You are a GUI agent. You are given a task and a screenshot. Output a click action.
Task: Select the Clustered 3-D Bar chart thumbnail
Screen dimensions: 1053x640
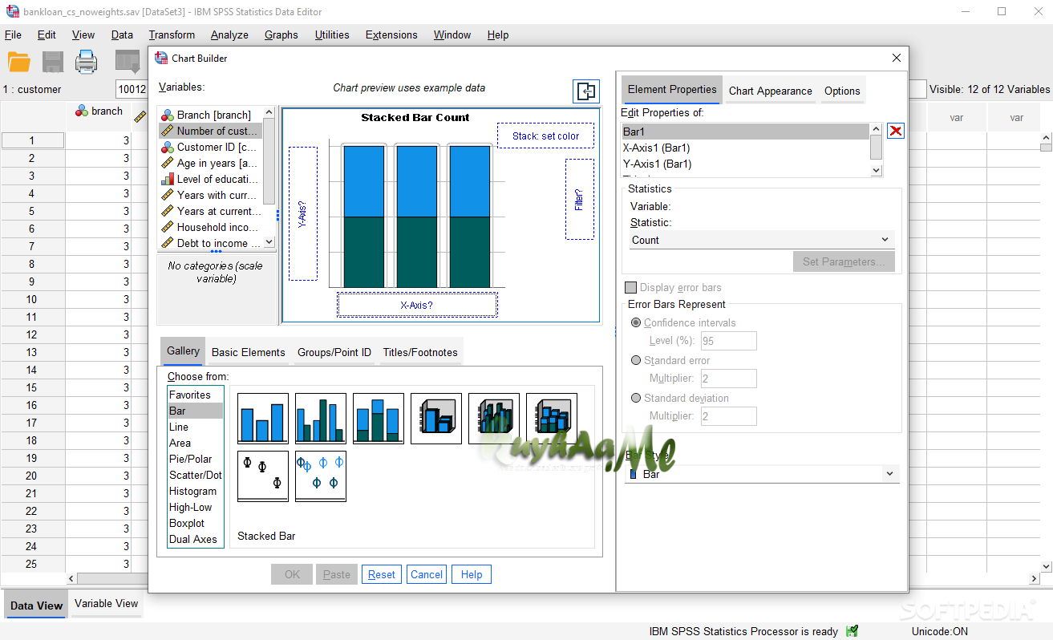[x=494, y=419]
